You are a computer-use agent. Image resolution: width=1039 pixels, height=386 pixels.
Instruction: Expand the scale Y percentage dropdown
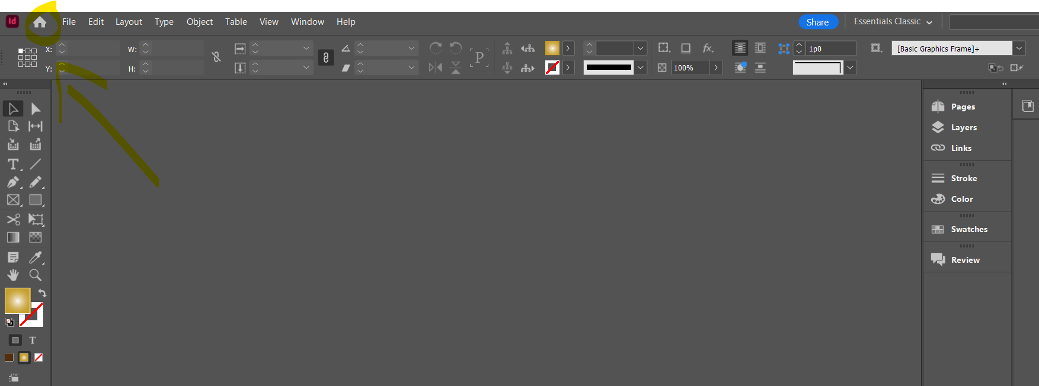(x=306, y=67)
